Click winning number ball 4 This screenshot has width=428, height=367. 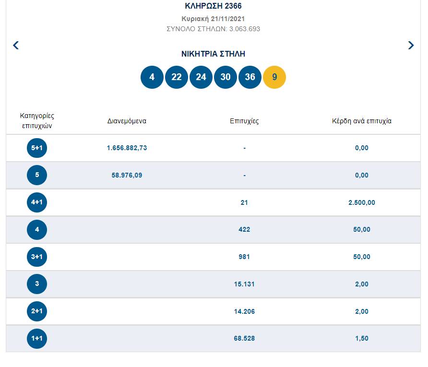[x=152, y=77]
